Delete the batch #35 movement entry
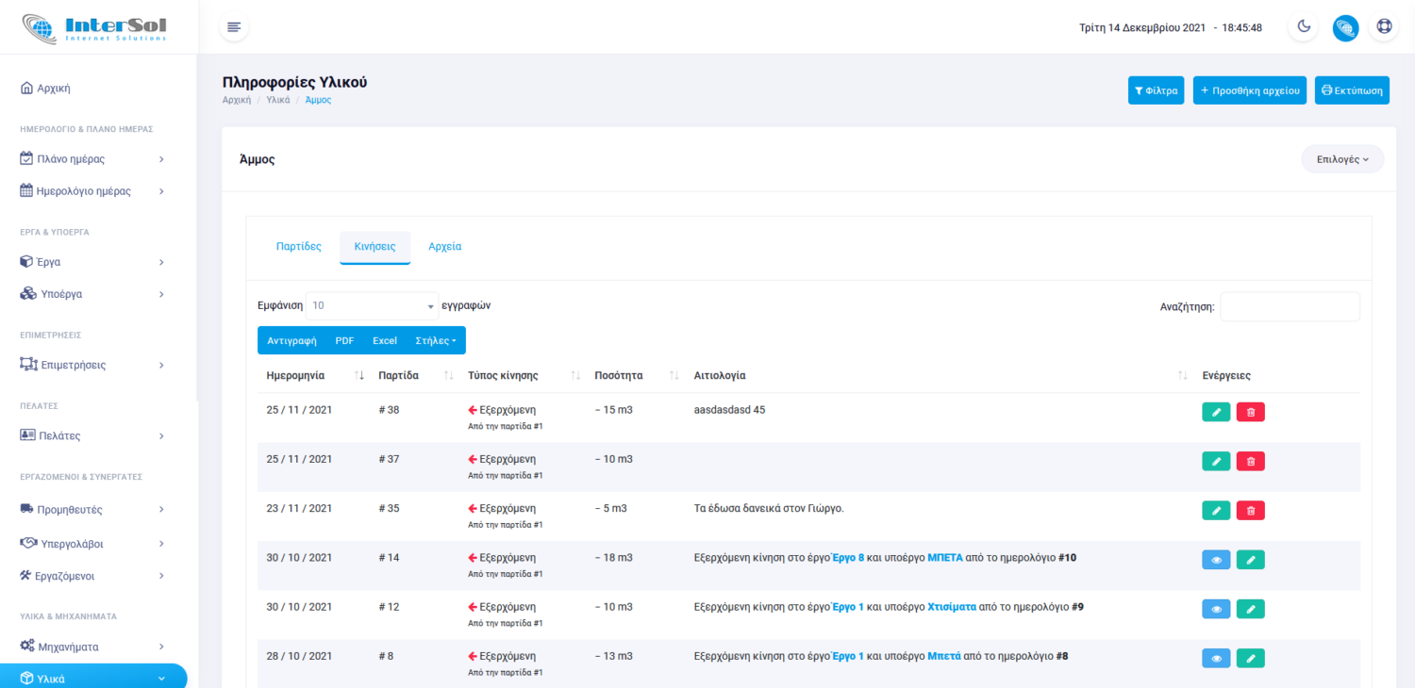Image resolution: width=1415 pixels, height=688 pixels. tap(1251, 510)
